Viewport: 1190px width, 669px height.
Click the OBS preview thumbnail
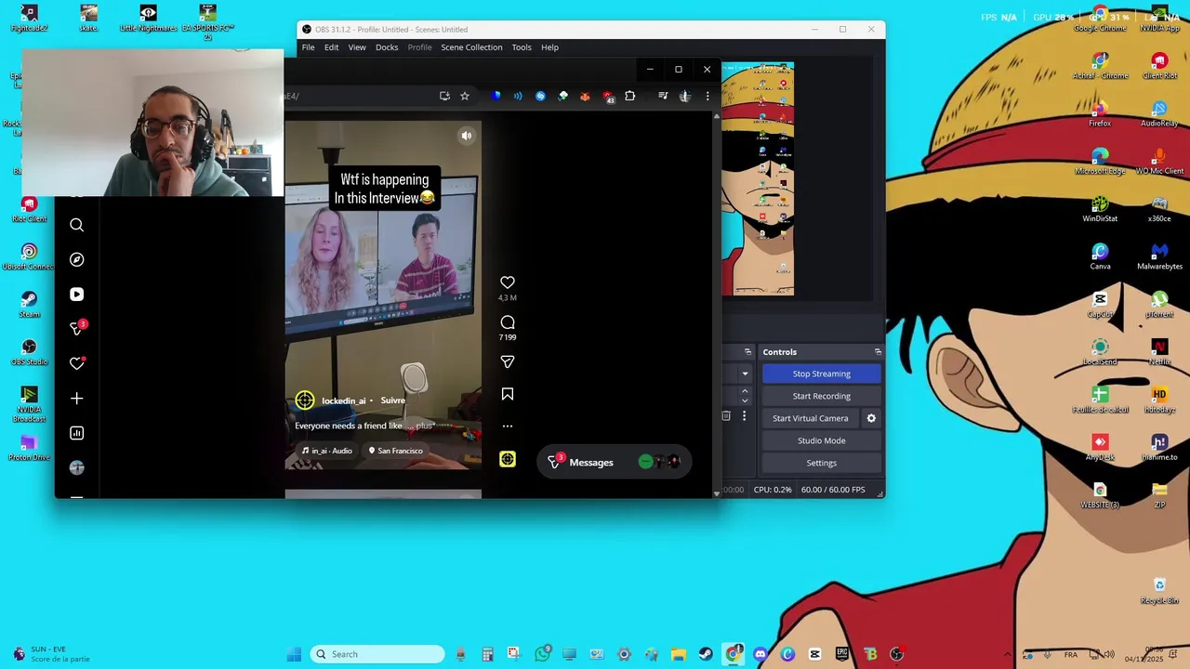pyautogui.click(x=758, y=179)
